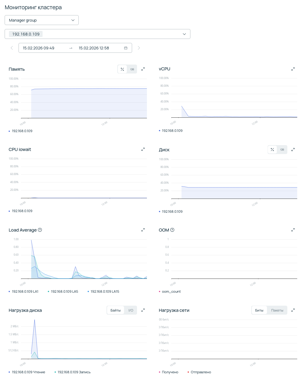Expand the OOM chart to fullscreen
Image resolution: width=304 pixels, height=377 pixels.
293,230
